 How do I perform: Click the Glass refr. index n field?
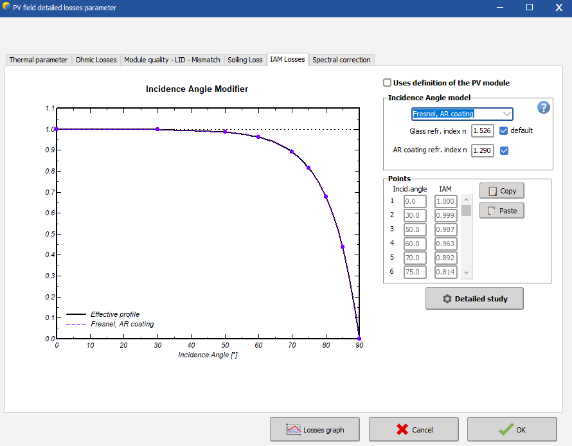pos(482,130)
